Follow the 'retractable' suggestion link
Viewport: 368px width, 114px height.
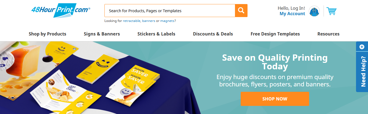(x=132, y=21)
